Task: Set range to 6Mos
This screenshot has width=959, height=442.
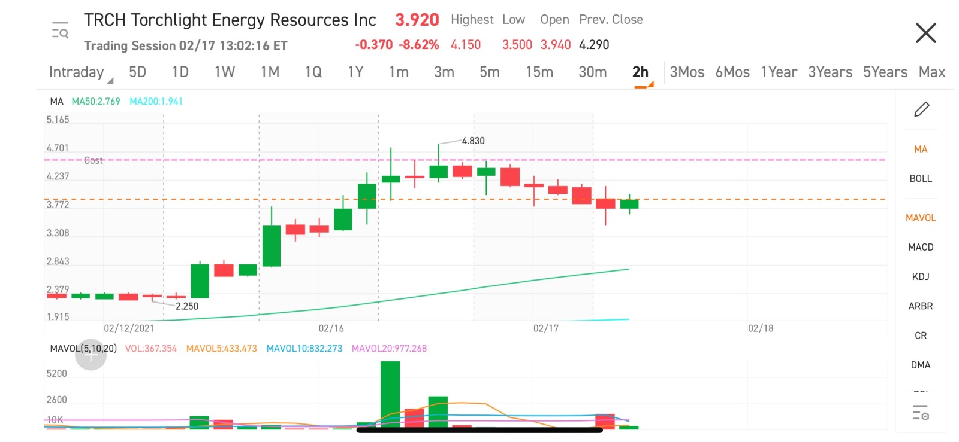Action: click(x=732, y=72)
